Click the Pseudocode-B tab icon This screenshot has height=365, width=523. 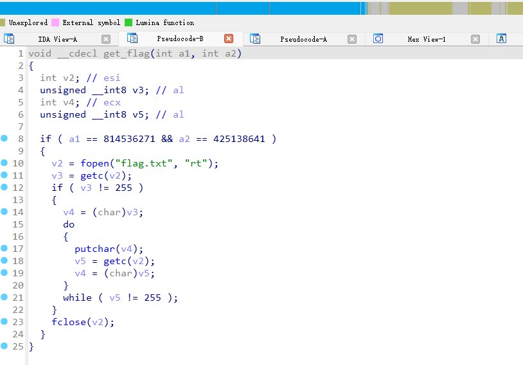pyautogui.click(x=132, y=39)
